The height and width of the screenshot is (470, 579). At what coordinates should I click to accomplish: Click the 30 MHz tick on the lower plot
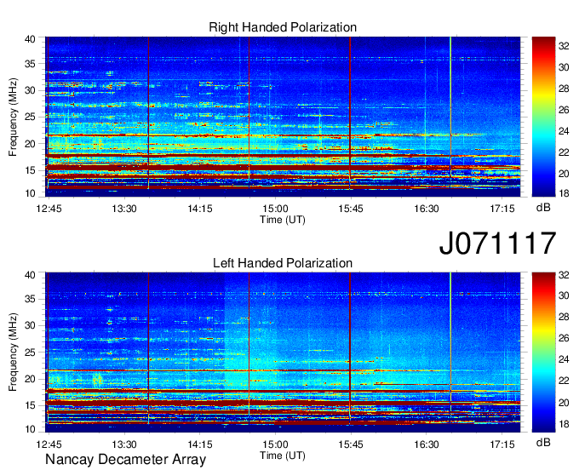(30, 325)
